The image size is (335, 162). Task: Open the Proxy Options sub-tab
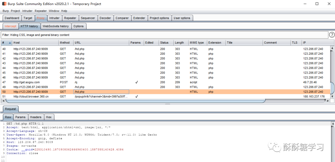[78, 26]
